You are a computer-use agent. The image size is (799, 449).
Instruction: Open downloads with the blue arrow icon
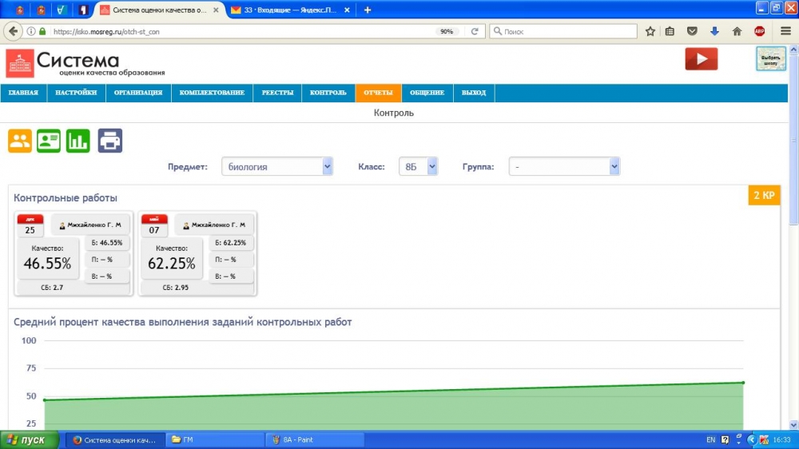coord(714,31)
